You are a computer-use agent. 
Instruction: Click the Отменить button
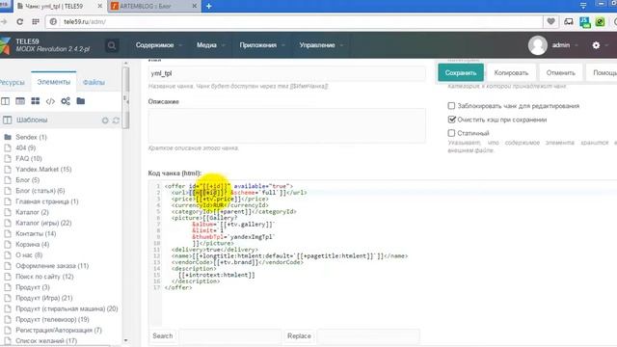tap(561, 73)
